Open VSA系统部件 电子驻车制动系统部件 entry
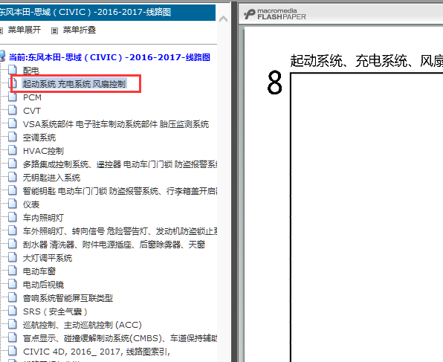This screenshot has height=362, width=443. [116, 124]
